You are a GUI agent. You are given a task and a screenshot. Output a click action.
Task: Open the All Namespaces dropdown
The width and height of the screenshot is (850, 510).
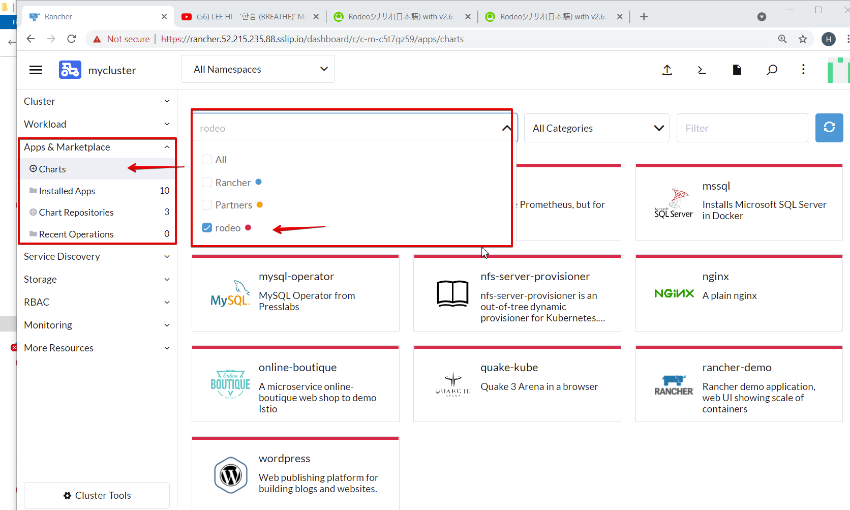[258, 69]
